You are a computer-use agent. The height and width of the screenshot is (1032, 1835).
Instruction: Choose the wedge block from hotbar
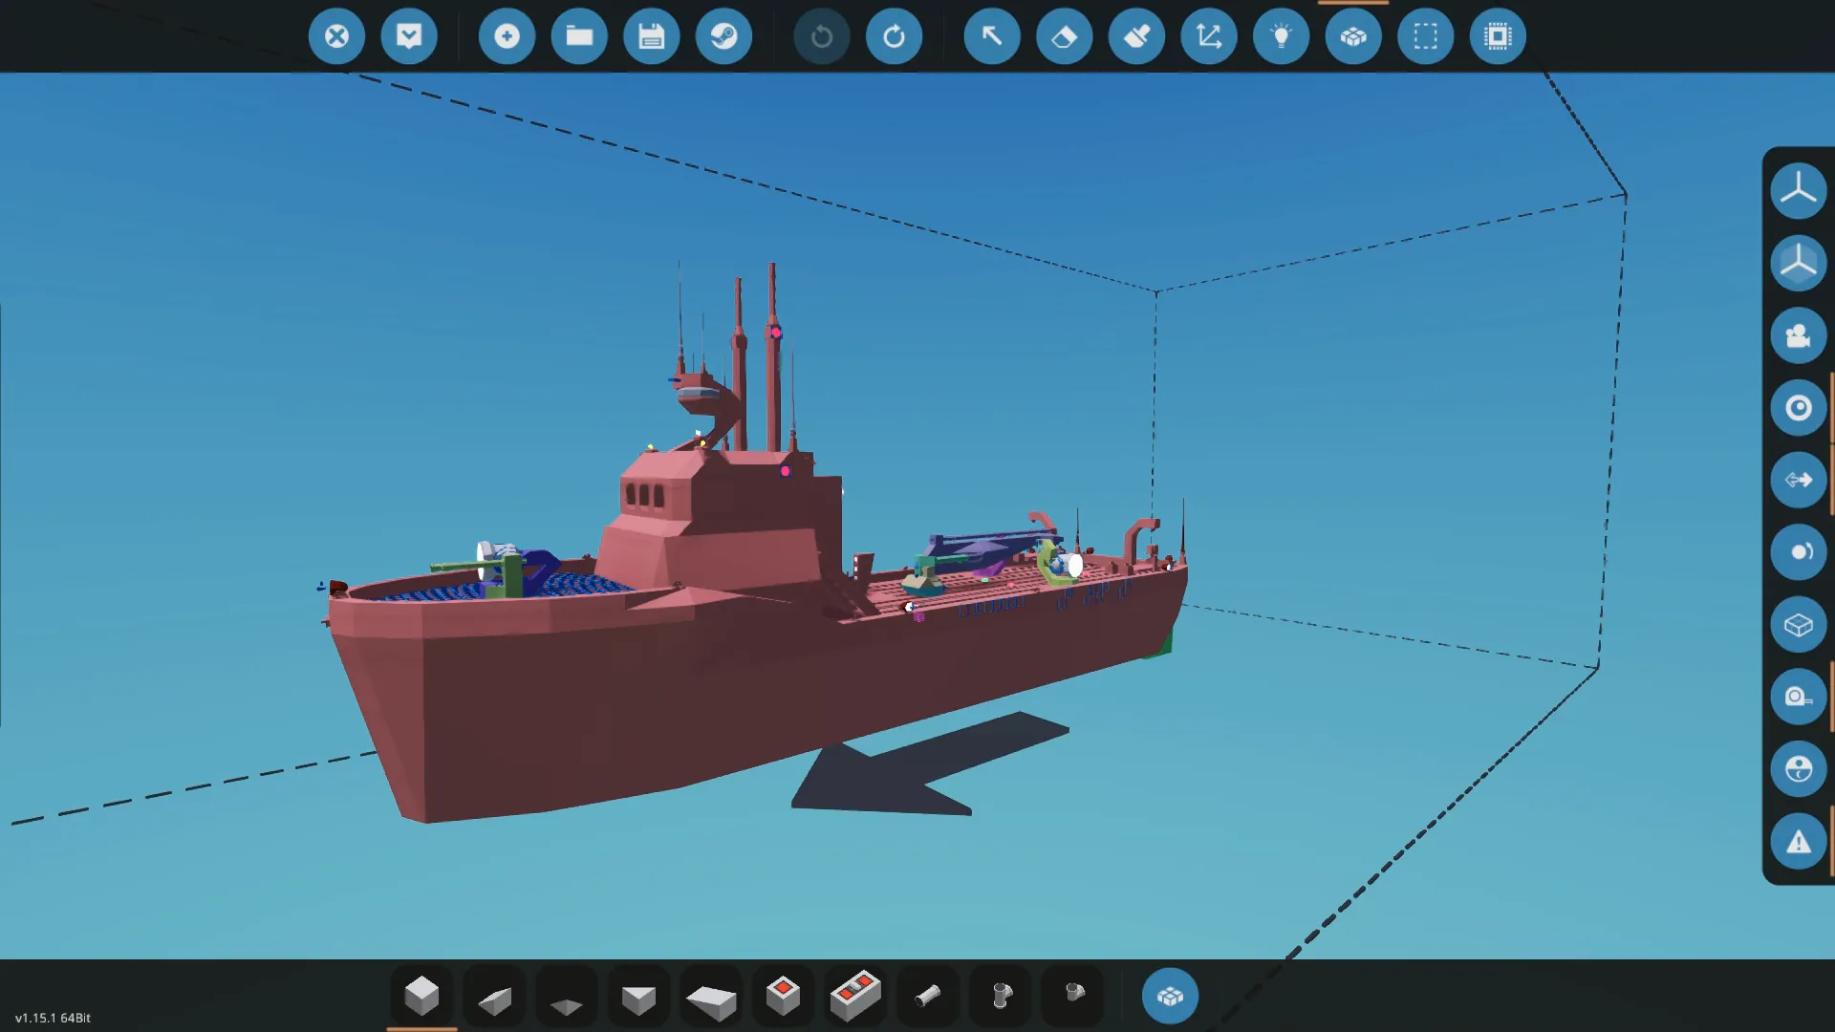[x=494, y=998]
